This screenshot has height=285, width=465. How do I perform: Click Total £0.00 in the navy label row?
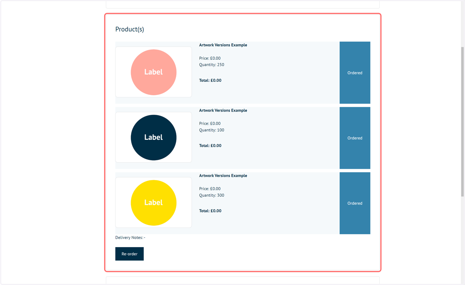tap(210, 146)
